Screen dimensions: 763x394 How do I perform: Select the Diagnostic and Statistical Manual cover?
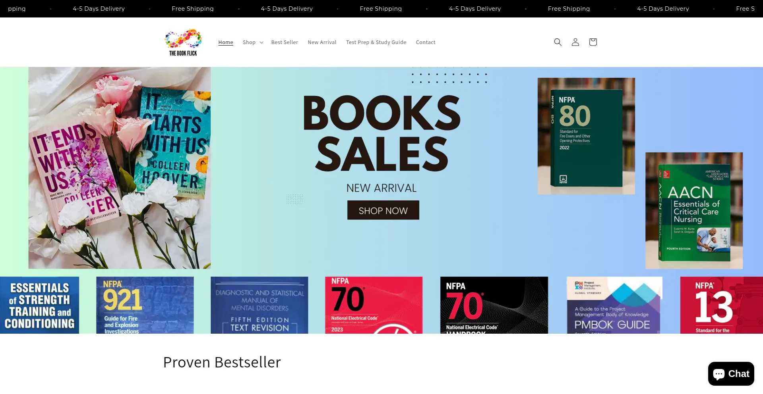pyautogui.click(x=259, y=305)
